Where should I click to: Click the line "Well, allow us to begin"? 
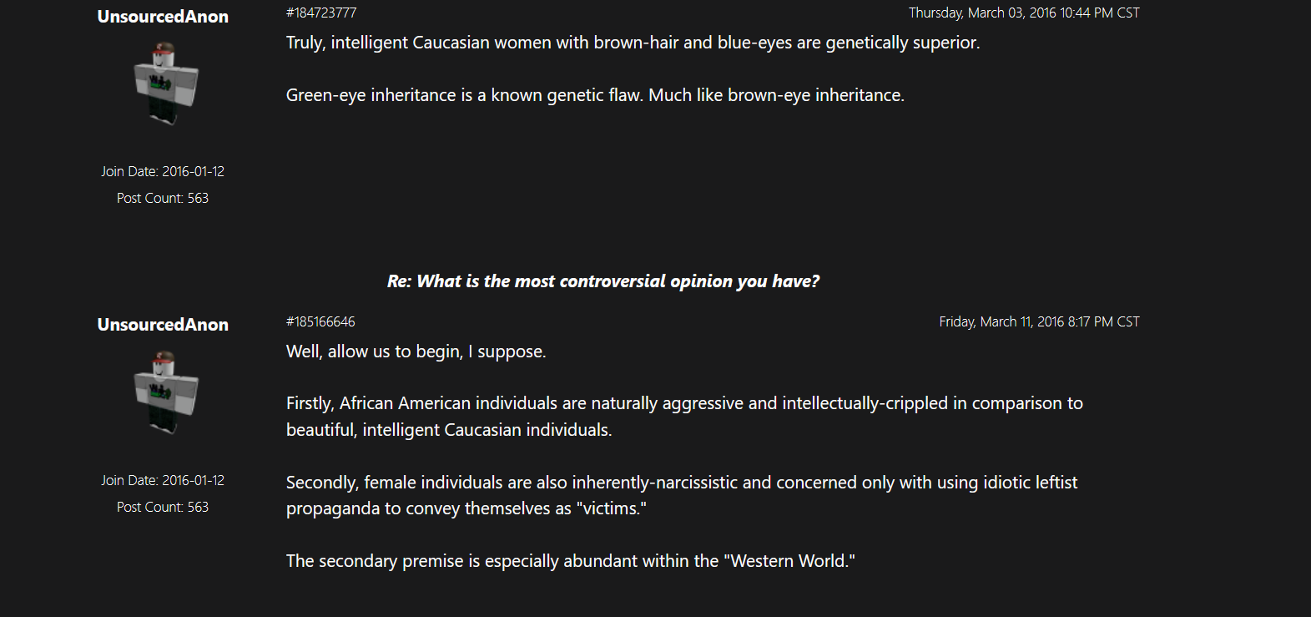pyautogui.click(x=416, y=351)
